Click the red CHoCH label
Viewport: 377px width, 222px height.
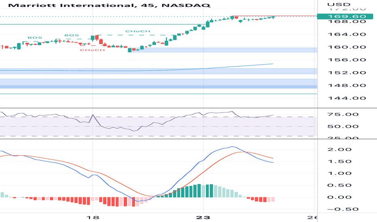92,50
